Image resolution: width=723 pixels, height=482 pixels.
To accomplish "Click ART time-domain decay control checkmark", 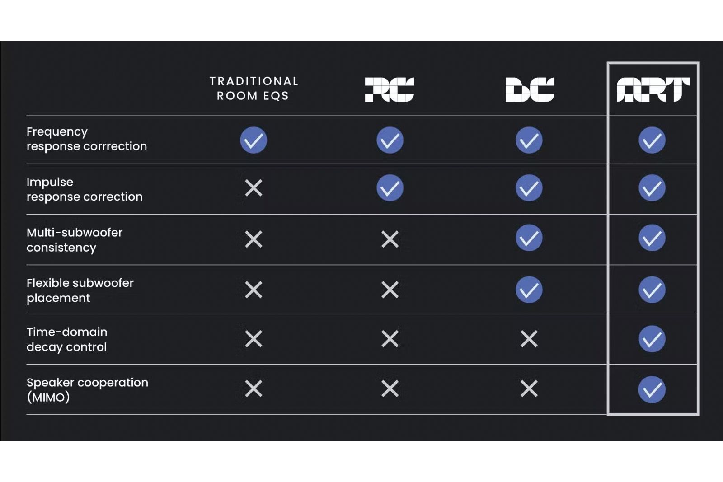I will [x=652, y=339].
